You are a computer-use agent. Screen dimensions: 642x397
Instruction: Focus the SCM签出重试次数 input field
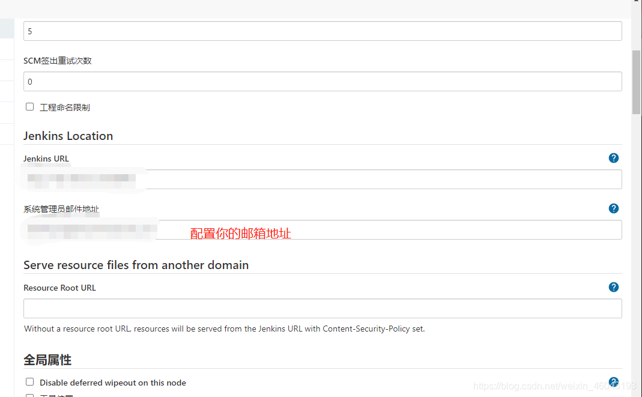click(x=323, y=82)
